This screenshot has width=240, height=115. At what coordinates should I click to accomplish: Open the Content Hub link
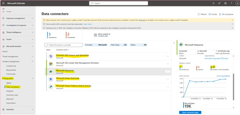click(x=103, y=36)
